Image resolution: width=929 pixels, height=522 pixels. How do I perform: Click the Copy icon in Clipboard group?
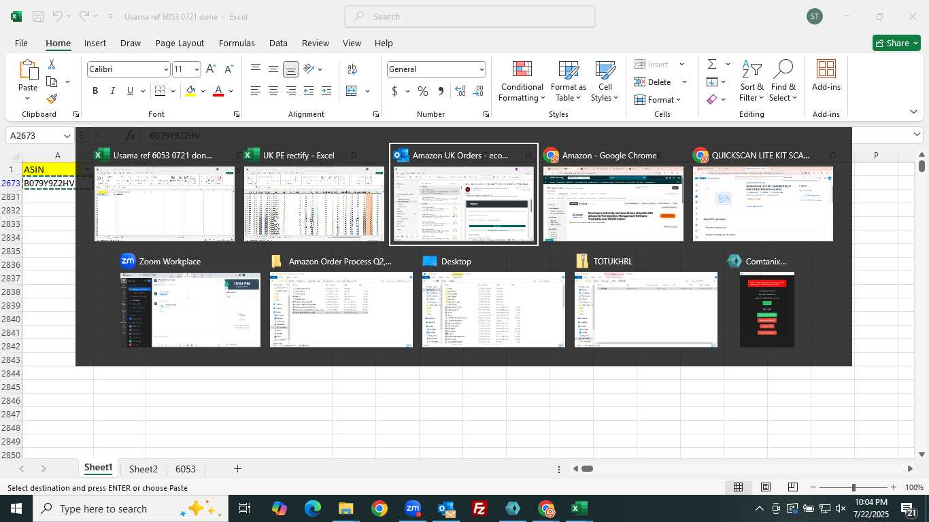52,82
